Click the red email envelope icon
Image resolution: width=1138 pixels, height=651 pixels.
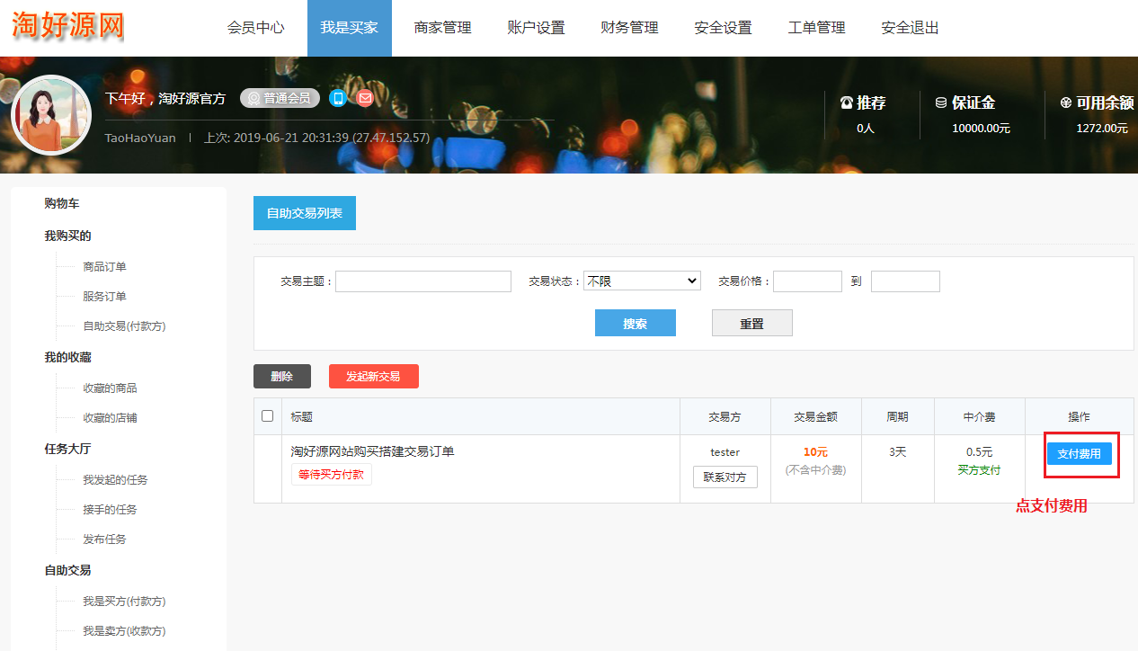point(365,98)
